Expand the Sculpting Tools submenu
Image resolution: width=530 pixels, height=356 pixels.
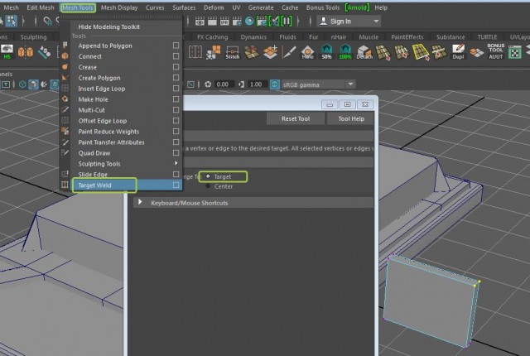point(176,163)
